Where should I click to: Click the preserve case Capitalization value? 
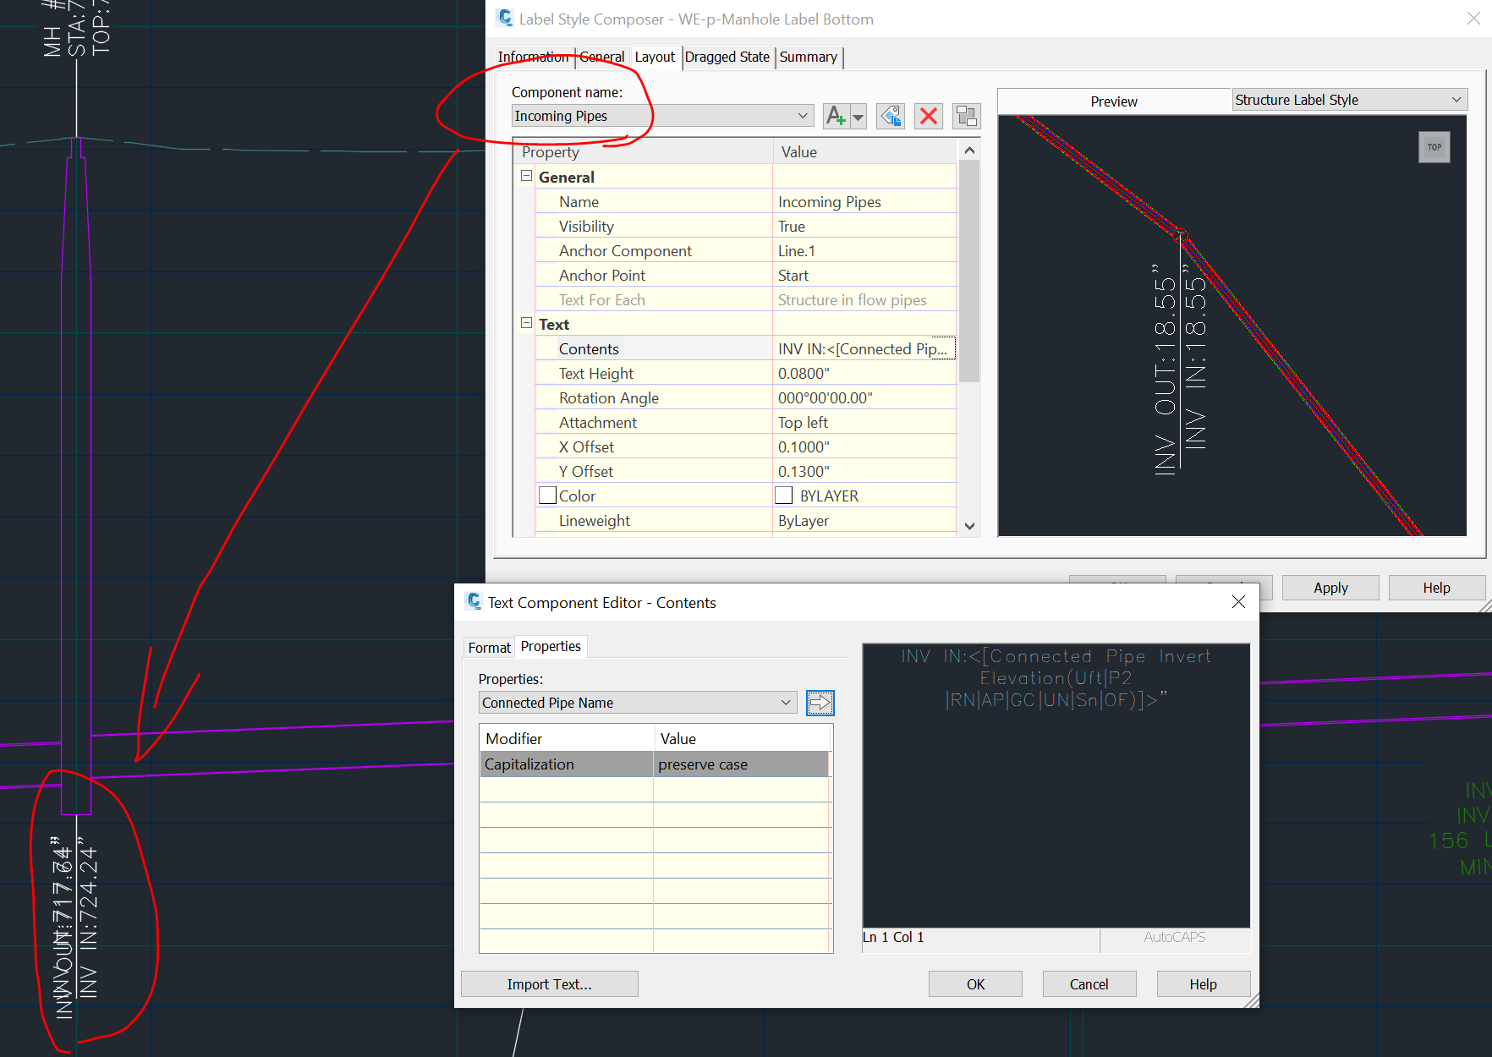coord(703,764)
